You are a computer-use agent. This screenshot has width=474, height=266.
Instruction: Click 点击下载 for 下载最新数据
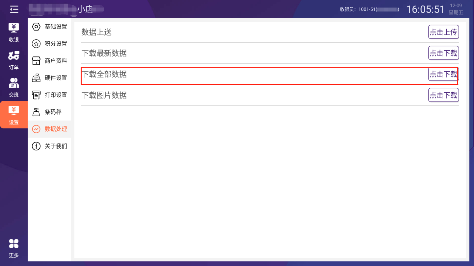coord(443,53)
